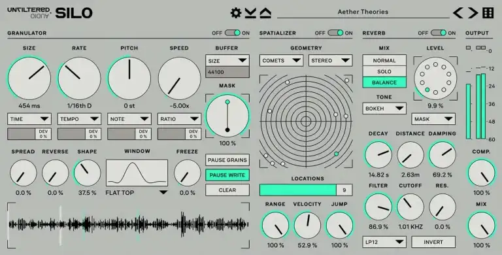The image size is (502, 255).
Task: Click the reverb Level dial
Action: tap(435, 78)
